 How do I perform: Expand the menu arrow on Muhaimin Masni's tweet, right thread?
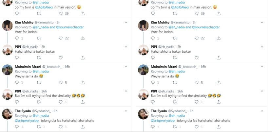point(262,67)
